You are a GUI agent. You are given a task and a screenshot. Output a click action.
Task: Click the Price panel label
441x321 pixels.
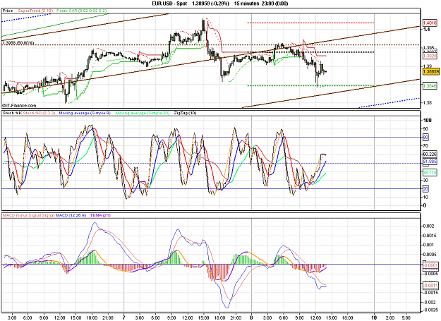(8, 11)
